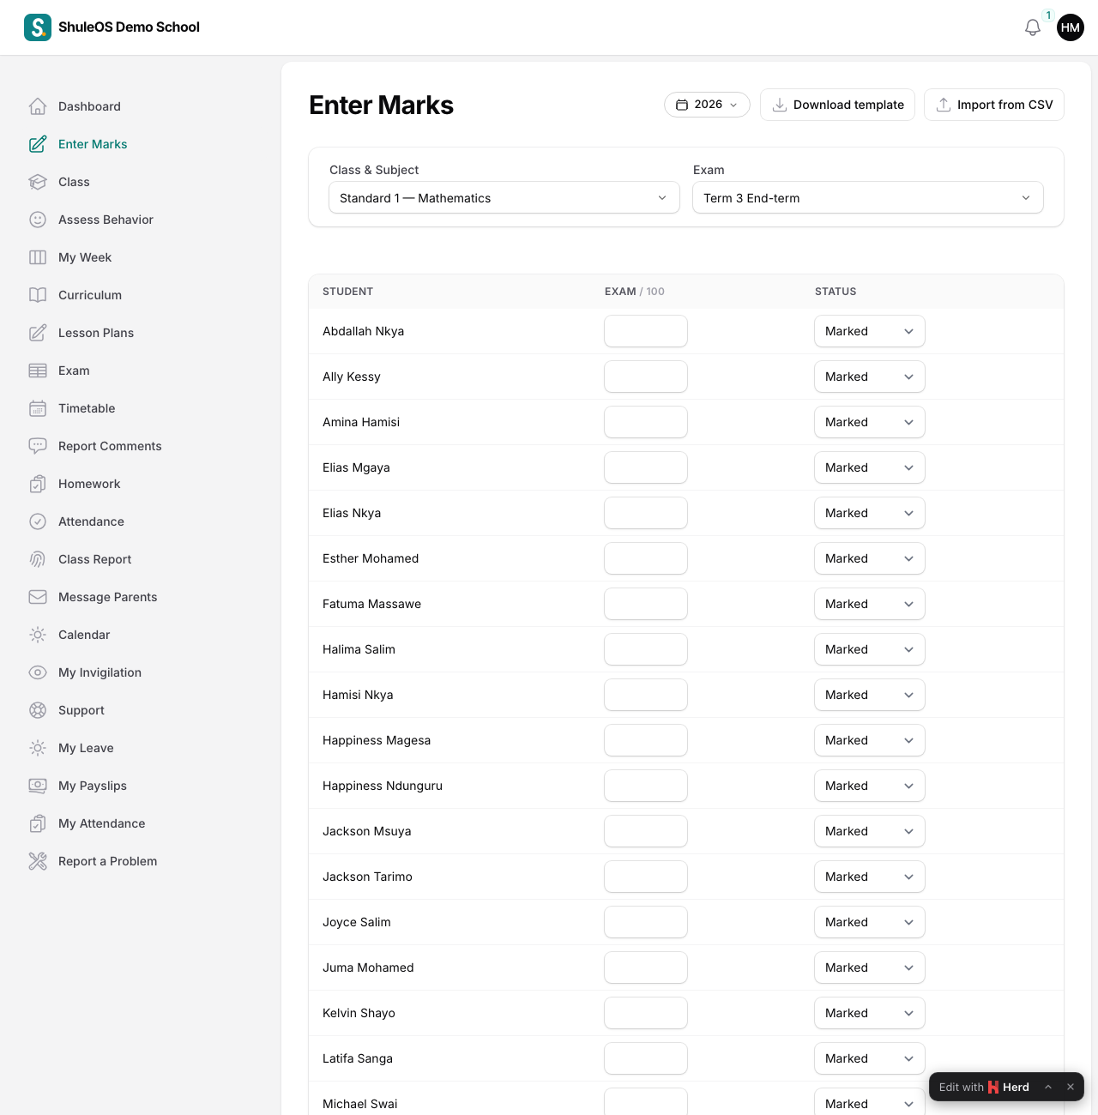Viewport: 1098px width, 1115px height.
Task: Expand the 2026 year selector
Action: click(707, 105)
